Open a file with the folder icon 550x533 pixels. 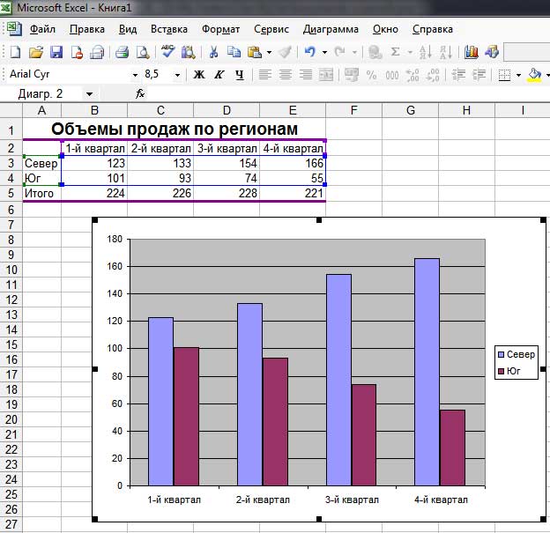36,52
